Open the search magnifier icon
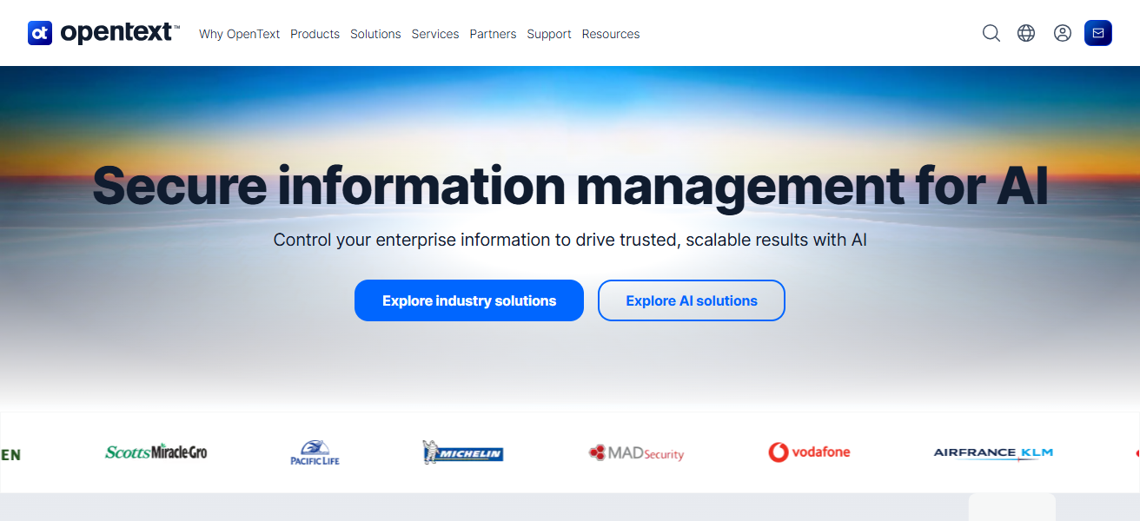The height and width of the screenshot is (521, 1140). (x=991, y=33)
